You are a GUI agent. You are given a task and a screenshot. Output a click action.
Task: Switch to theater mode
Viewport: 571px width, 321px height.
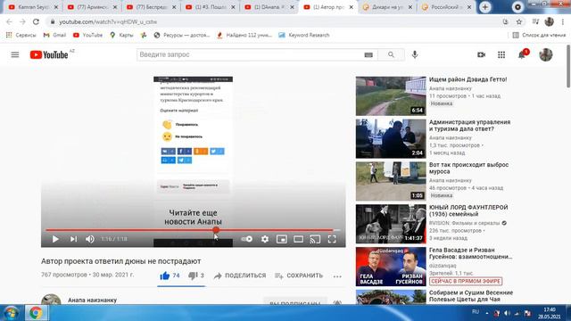pyautogui.click(x=298, y=239)
